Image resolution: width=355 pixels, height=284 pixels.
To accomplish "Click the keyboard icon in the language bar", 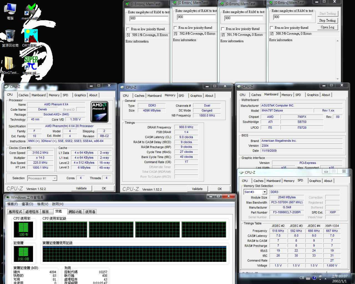I will coord(308,278).
